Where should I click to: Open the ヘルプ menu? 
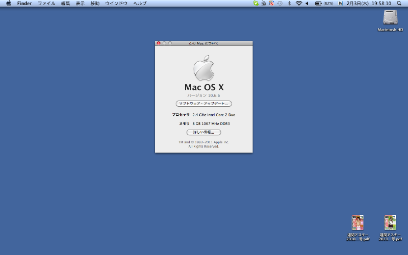coord(140,4)
